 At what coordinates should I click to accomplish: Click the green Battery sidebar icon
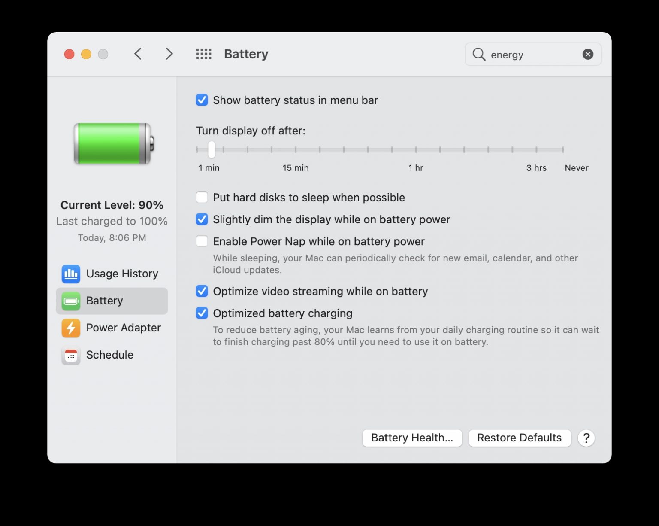(x=71, y=301)
